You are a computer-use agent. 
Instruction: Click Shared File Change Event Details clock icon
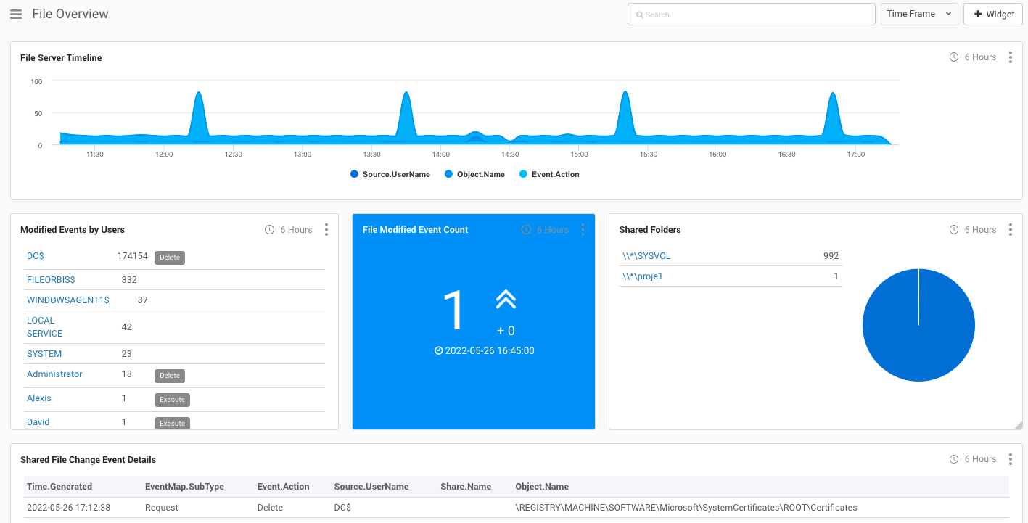[x=954, y=459]
